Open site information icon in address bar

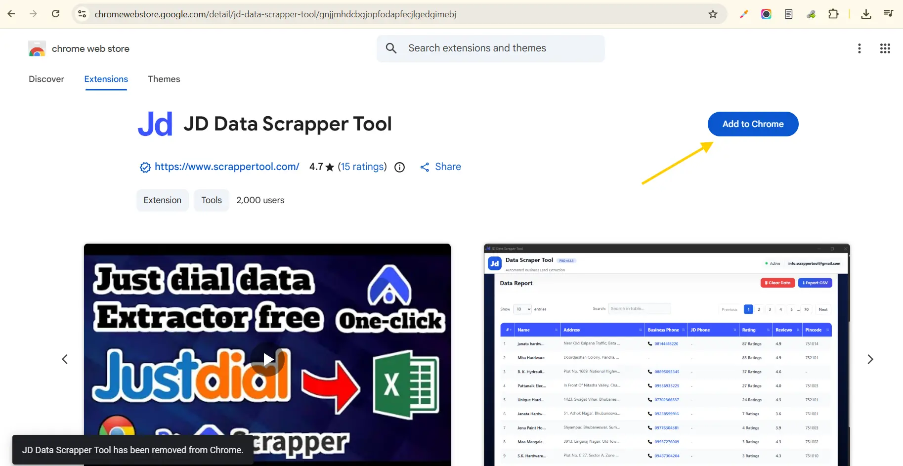click(x=82, y=14)
